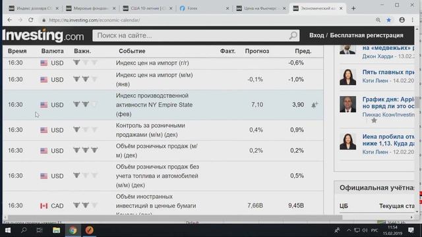This screenshot has height=237, width=422.
Task: Click the orange app icon on taskbar
Action: [90, 230]
